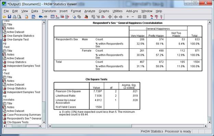The width and height of the screenshot is (214, 136).
Task: Click the Chi-Square Tests table title
Action: [x=96, y=79]
